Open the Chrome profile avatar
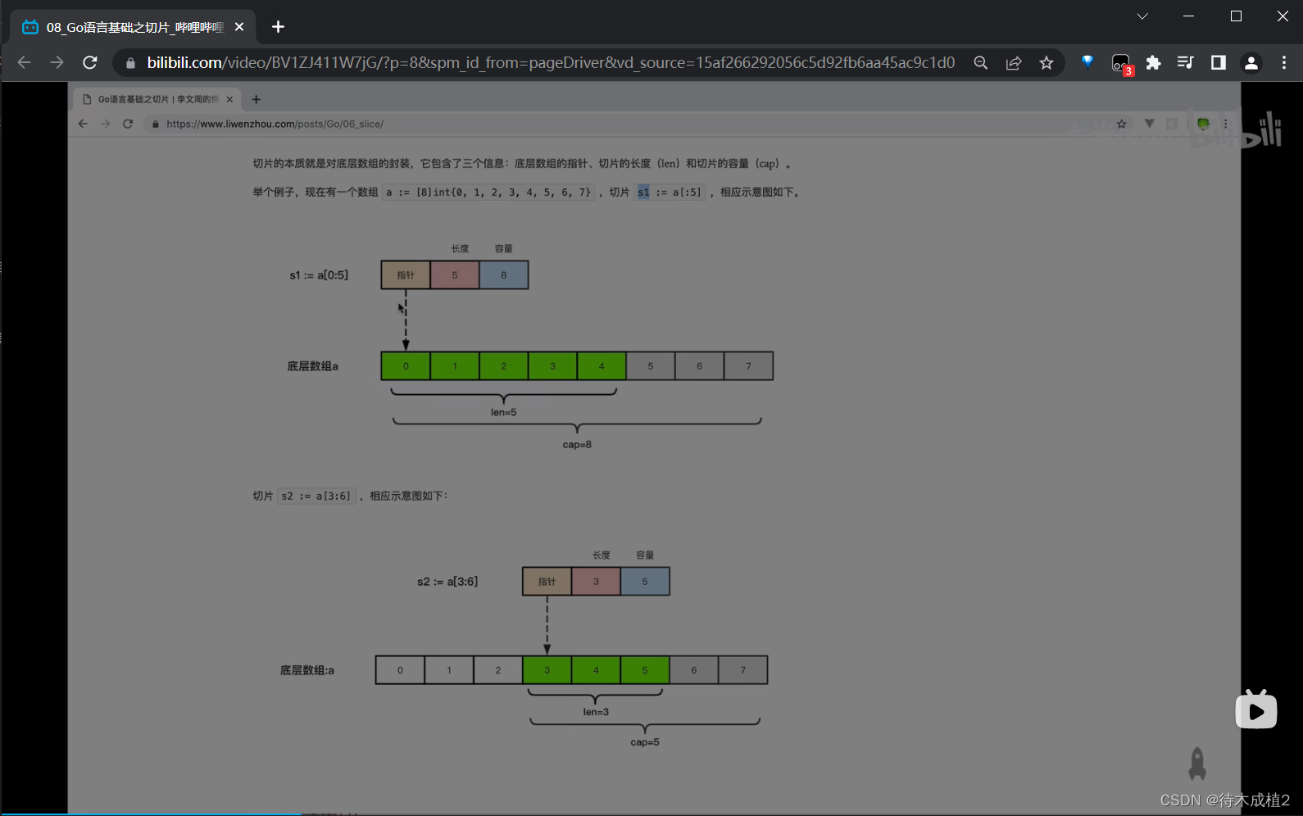Viewport: 1303px width, 816px height. click(1251, 62)
